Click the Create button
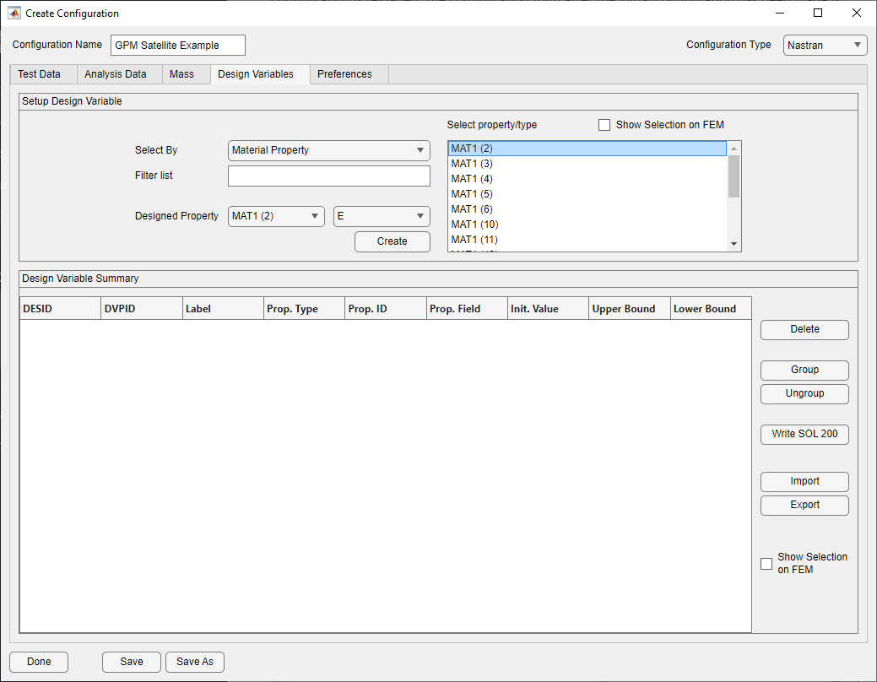The width and height of the screenshot is (877, 682). pos(392,241)
